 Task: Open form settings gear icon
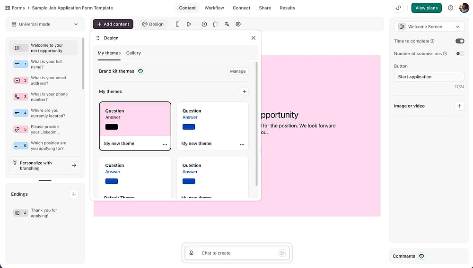click(x=238, y=24)
